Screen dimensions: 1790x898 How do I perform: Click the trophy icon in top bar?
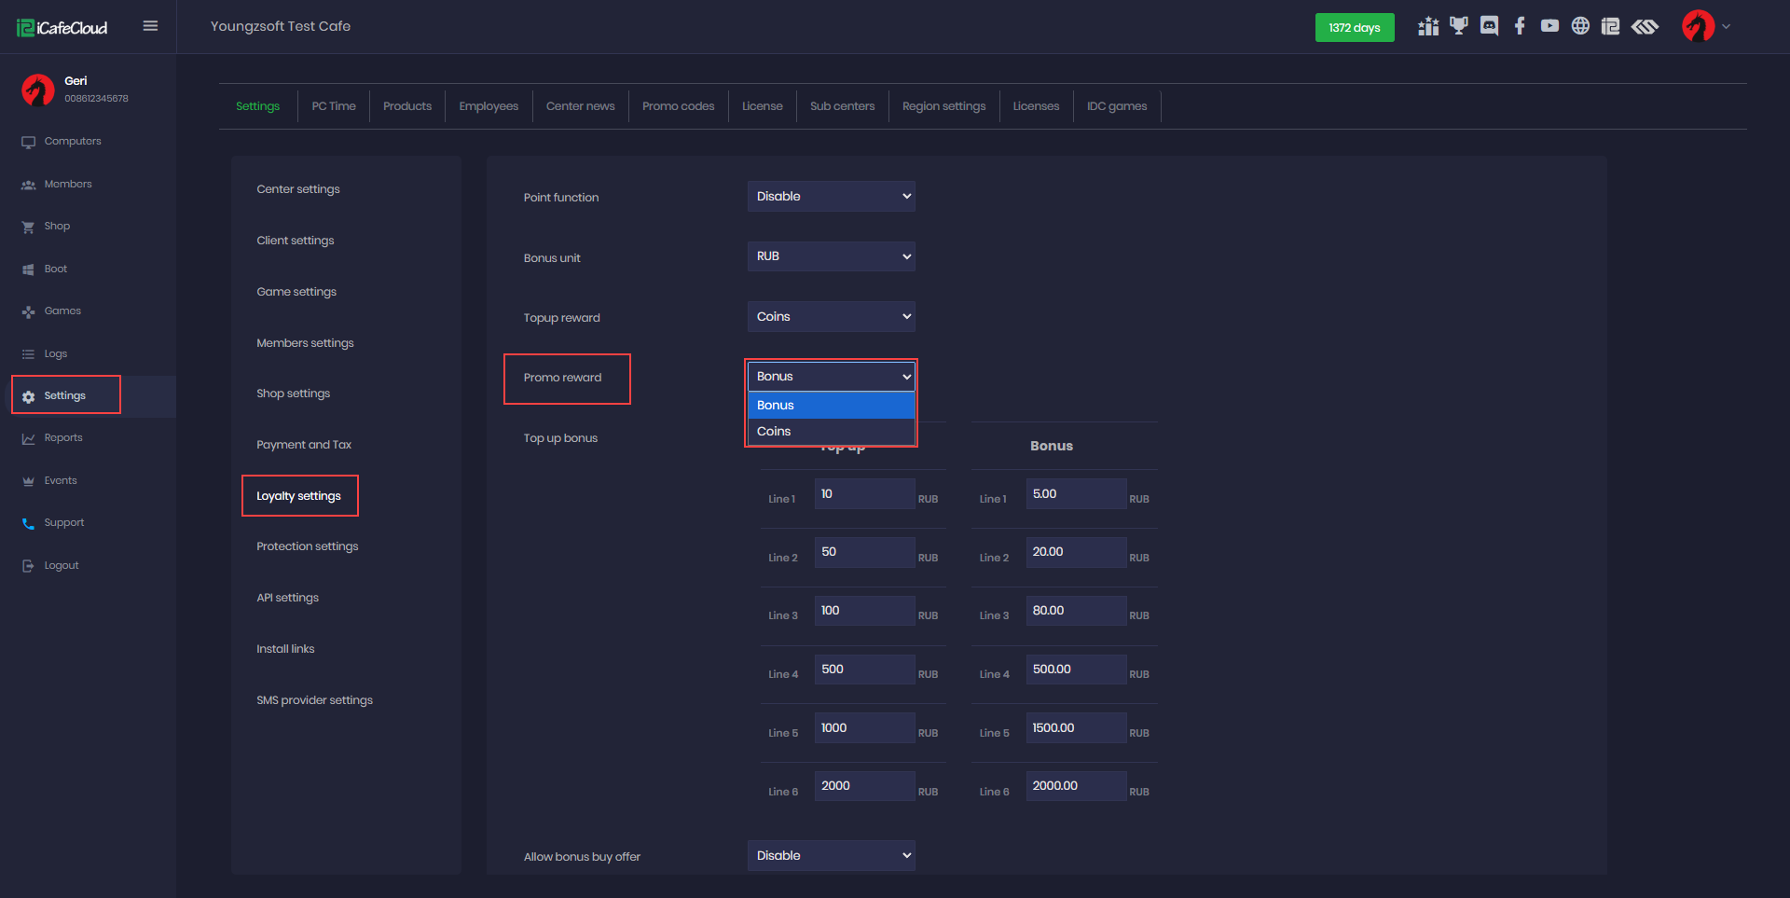click(1459, 26)
